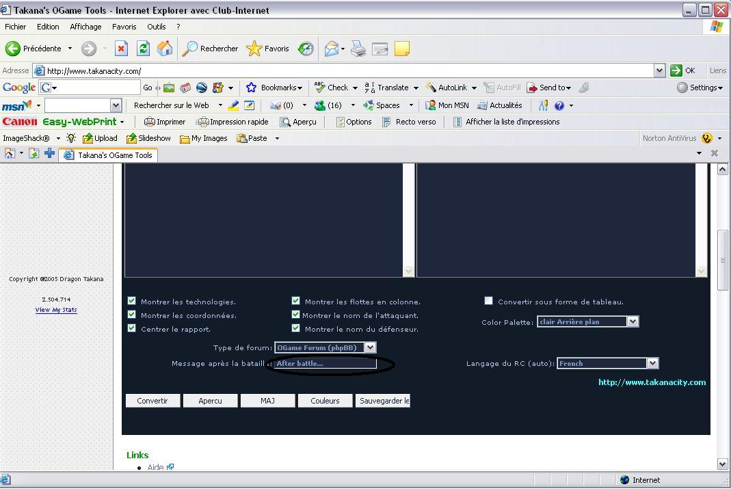Image resolution: width=731 pixels, height=489 pixels.
Task: Open the Mail envelope icon
Action: [x=332, y=49]
